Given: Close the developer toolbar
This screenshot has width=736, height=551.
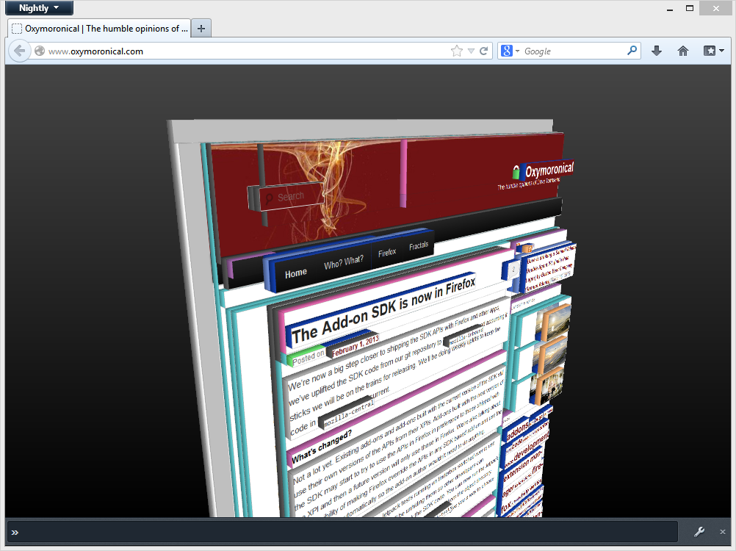Looking at the screenshot, I should 722,532.
